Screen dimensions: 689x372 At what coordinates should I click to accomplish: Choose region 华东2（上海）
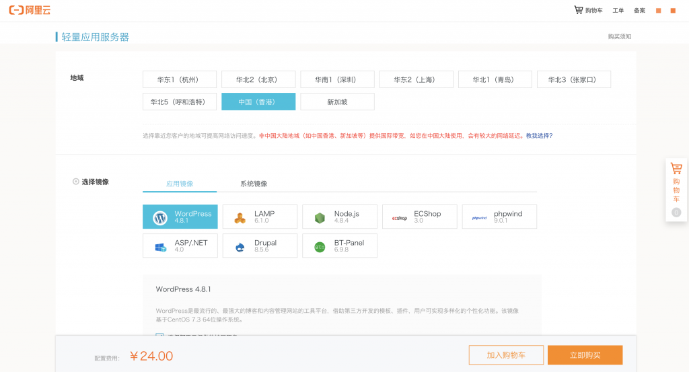pos(416,79)
